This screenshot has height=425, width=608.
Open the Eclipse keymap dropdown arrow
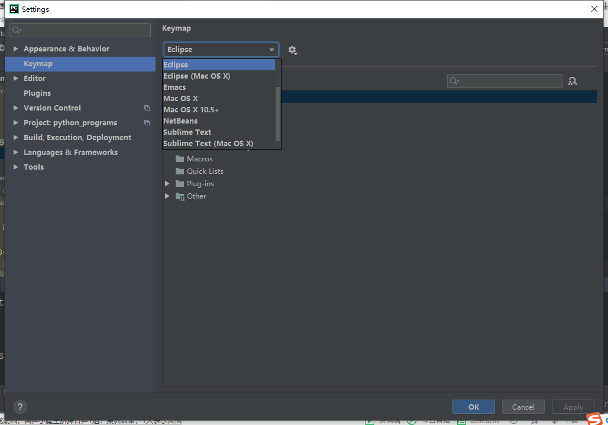271,50
